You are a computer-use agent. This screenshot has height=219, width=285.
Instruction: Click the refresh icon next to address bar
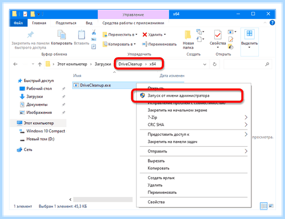coord(215,64)
